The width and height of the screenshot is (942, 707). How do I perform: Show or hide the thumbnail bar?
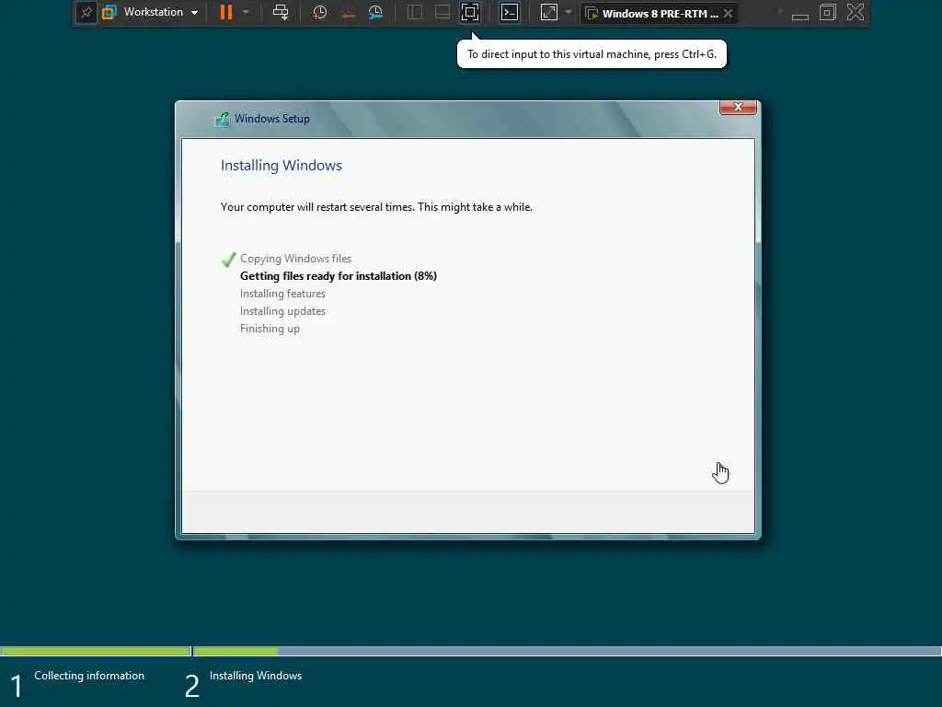[x=442, y=12]
